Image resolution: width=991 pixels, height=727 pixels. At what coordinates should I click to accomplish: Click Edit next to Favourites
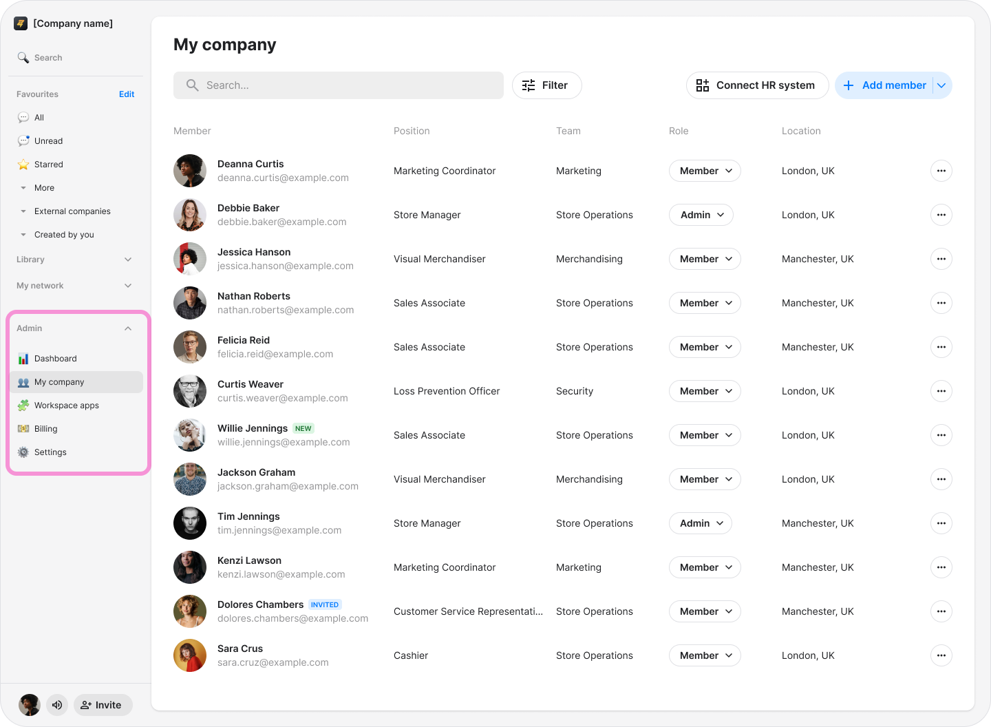tap(127, 94)
